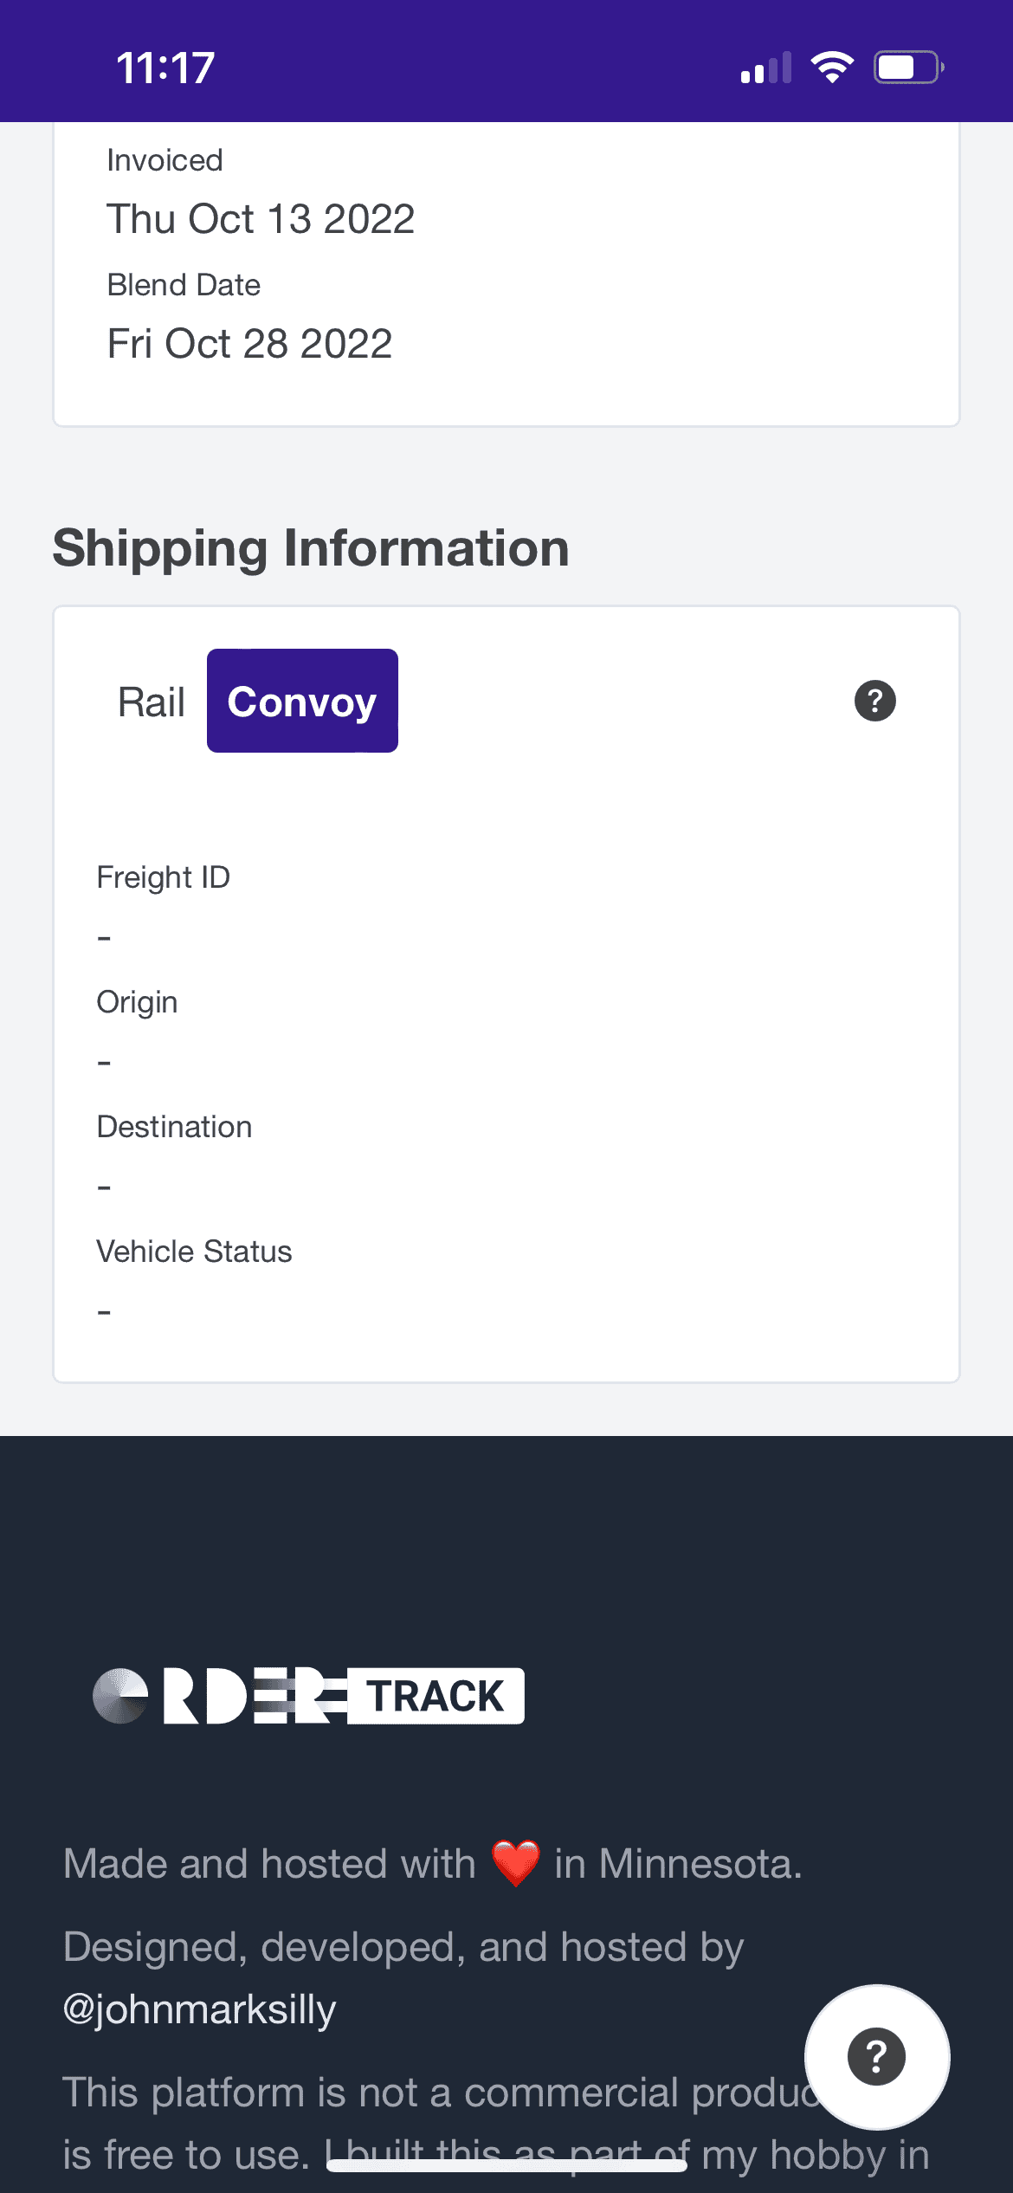Tap the 11:17 clock in status bar
This screenshot has height=2193, width=1013.
(165, 68)
